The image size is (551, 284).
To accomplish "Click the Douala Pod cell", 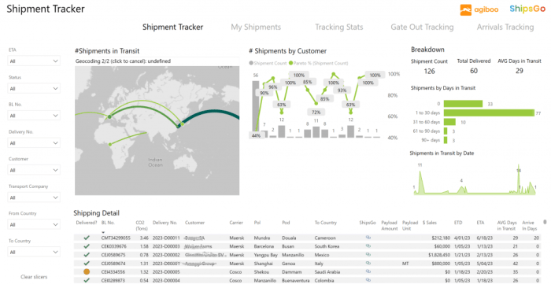I will tap(289, 238).
